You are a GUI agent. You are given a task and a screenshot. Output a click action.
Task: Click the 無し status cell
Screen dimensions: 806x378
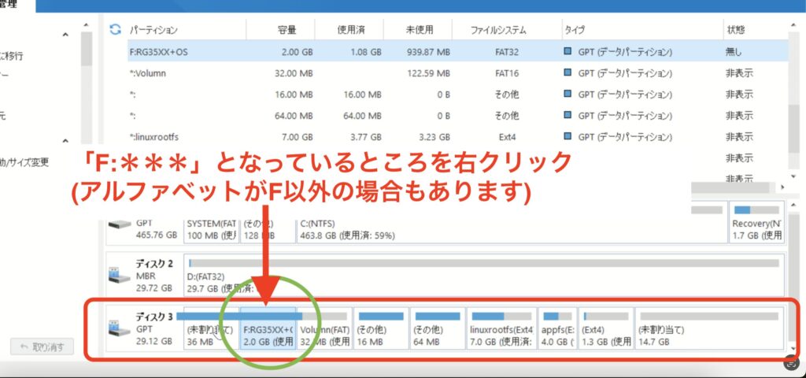tap(734, 52)
